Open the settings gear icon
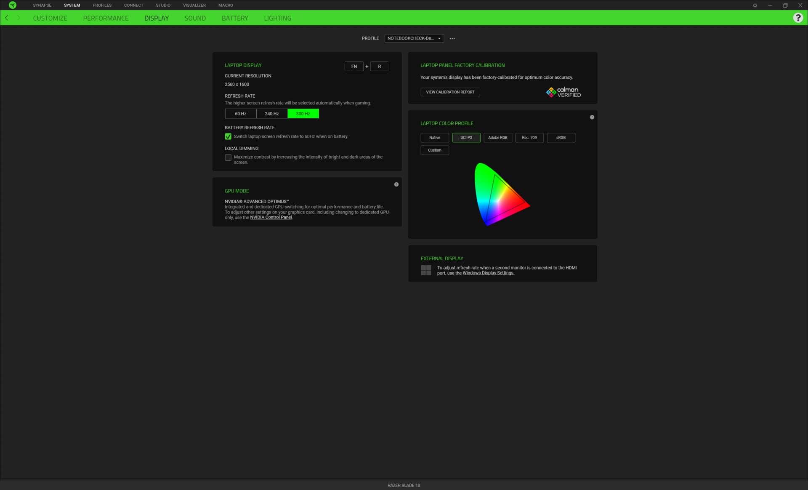The width and height of the screenshot is (808, 490). (x=755, y=5)
